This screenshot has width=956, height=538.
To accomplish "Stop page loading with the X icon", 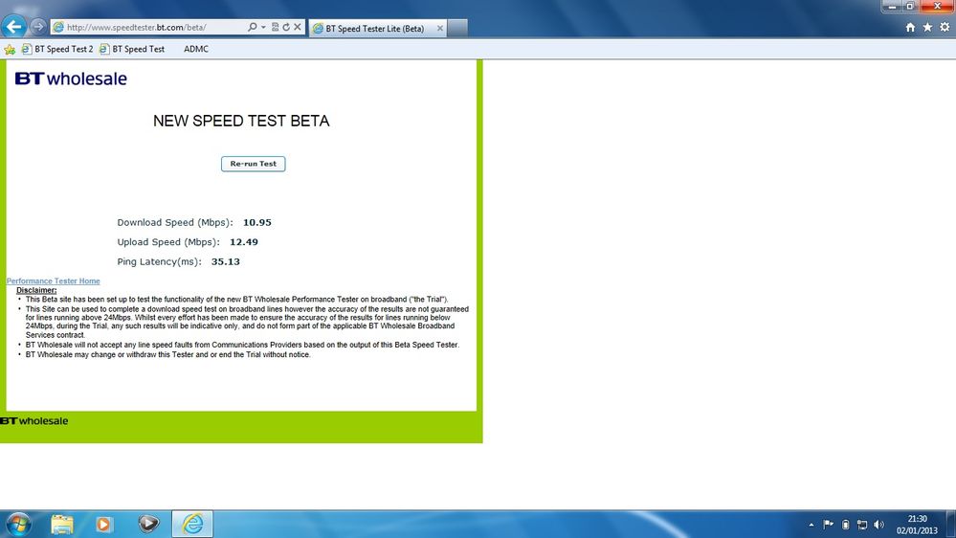I will tap(298, 27).
